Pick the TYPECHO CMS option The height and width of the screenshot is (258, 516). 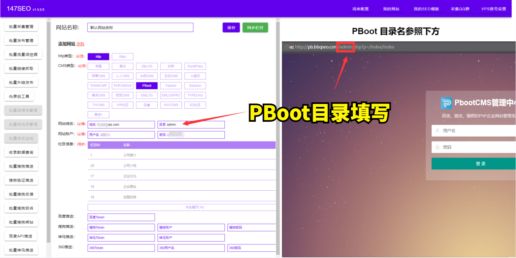tap(195, 95)
